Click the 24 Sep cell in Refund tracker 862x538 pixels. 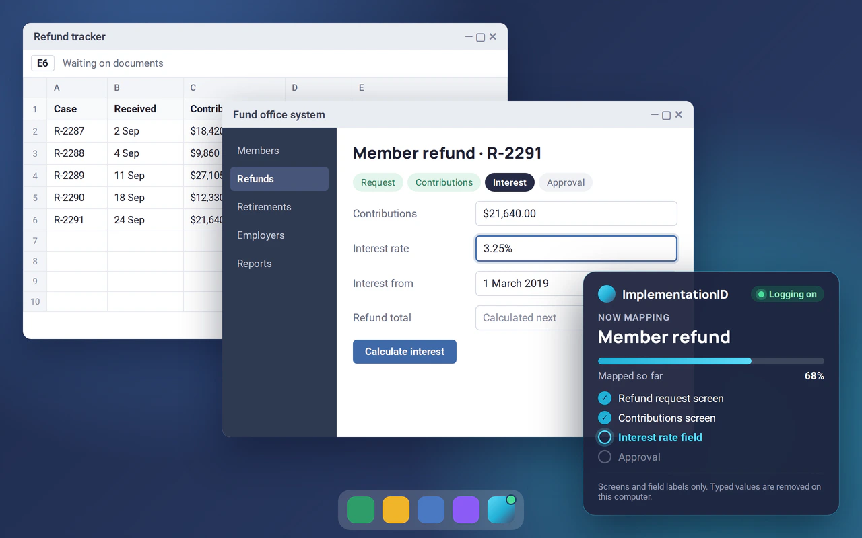tap(145, 220)
